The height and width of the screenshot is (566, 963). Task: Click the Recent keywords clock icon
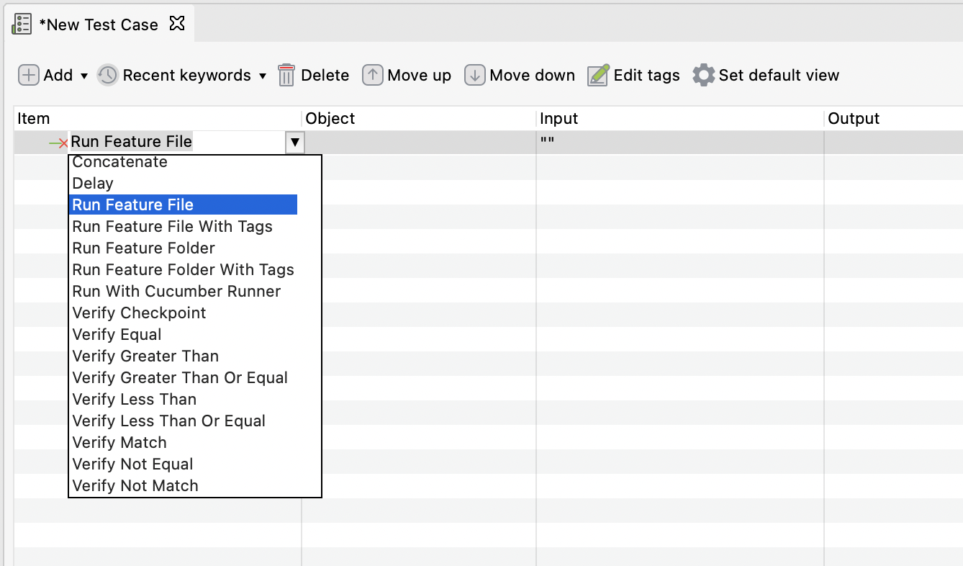107,75
